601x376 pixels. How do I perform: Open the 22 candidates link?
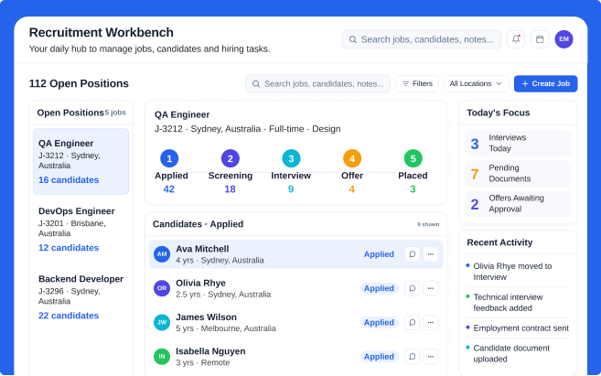coord(69,316)
